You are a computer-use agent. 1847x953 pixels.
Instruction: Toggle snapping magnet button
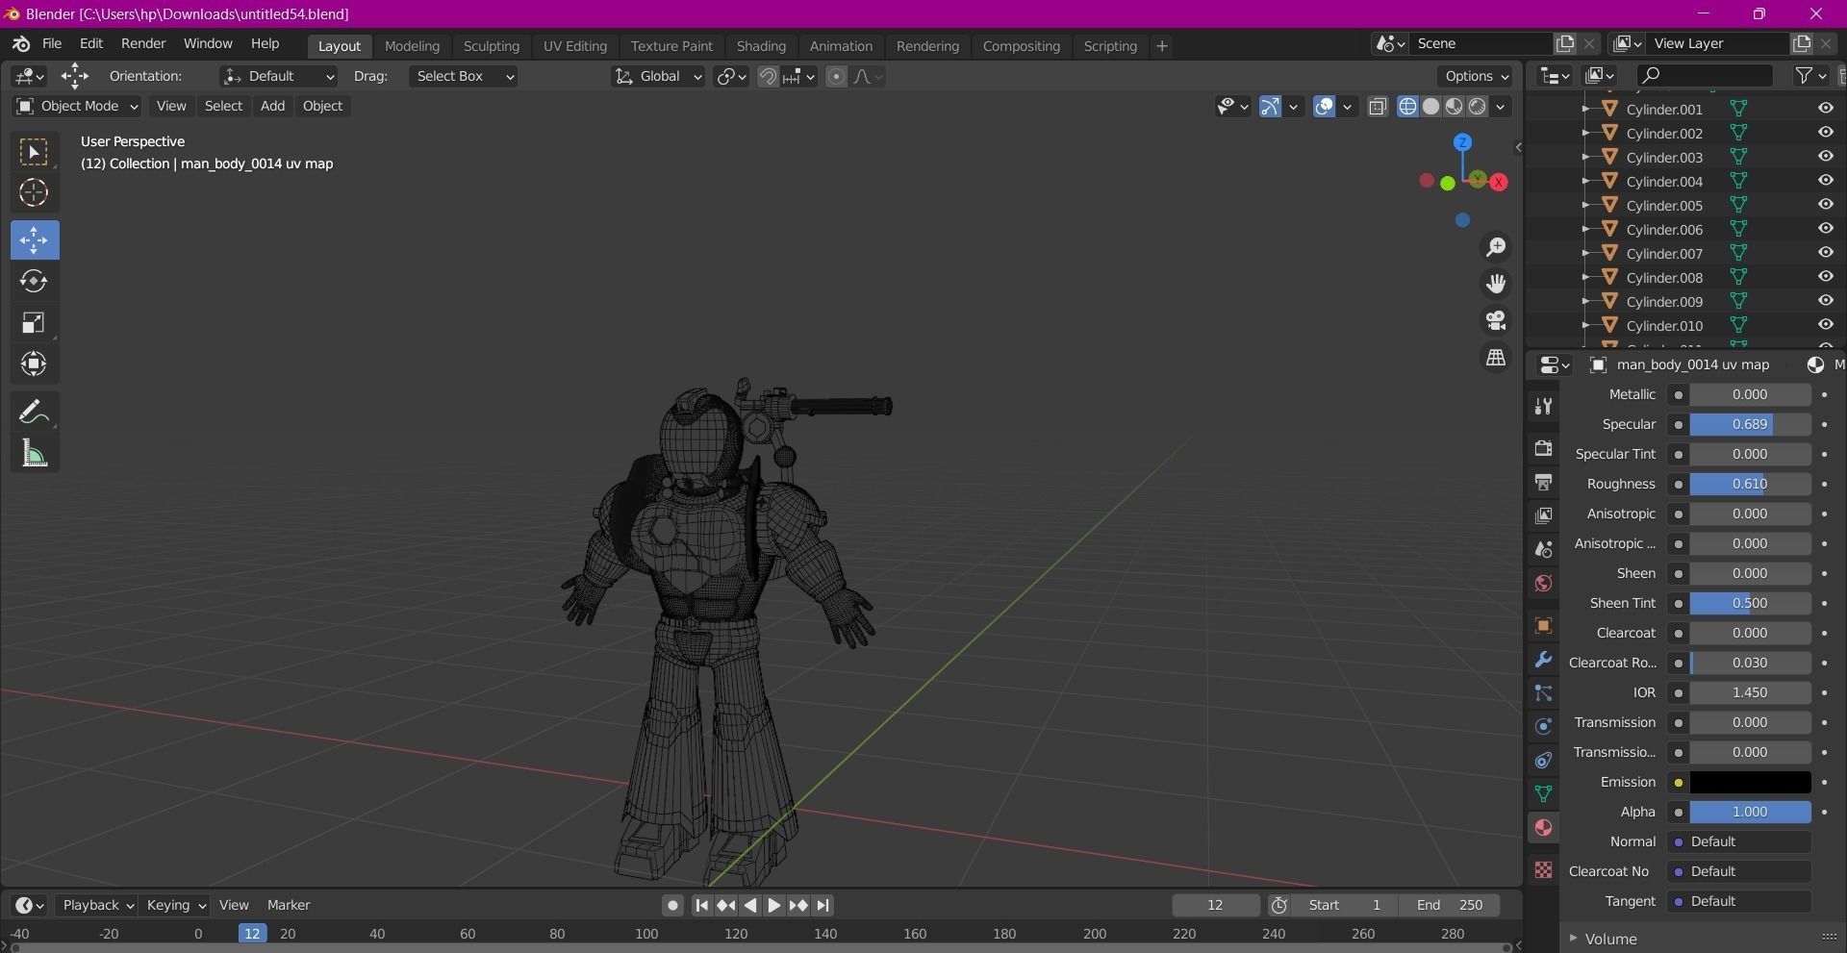tap(768, 76)
